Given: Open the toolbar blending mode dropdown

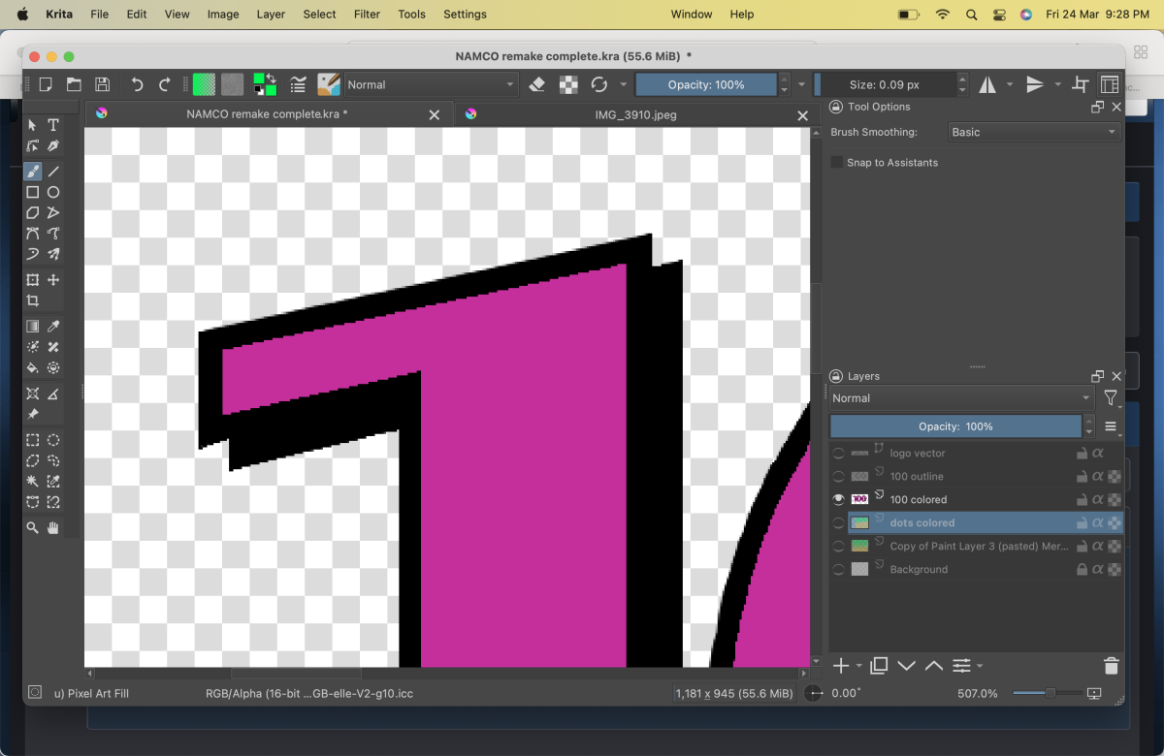Looking at the screenshot, I should tap(432, 84).
